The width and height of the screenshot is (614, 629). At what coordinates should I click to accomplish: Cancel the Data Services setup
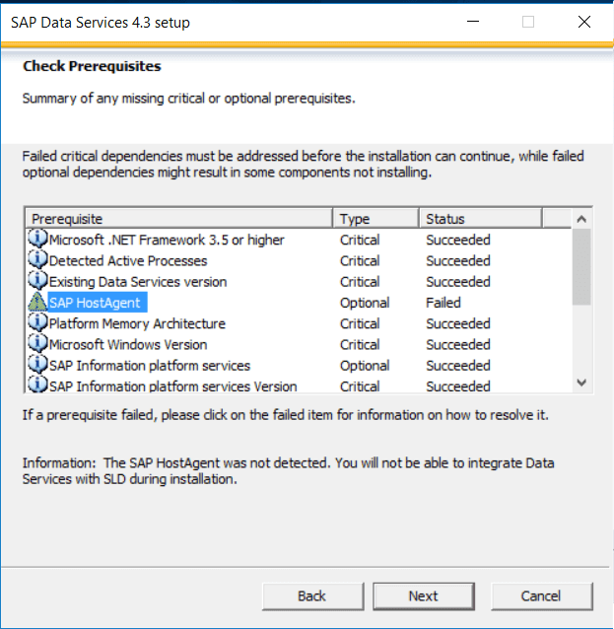point(541,596)
